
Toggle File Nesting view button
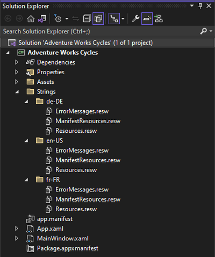pos(114,18)
